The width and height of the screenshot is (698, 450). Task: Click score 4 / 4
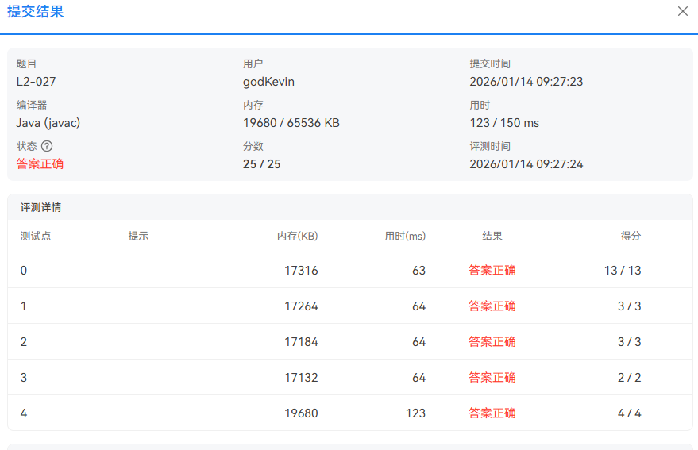pyautogui.click(x=630, y=413)
